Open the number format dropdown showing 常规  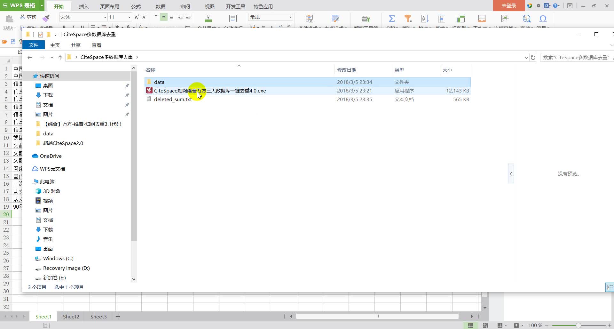[290, 17]
